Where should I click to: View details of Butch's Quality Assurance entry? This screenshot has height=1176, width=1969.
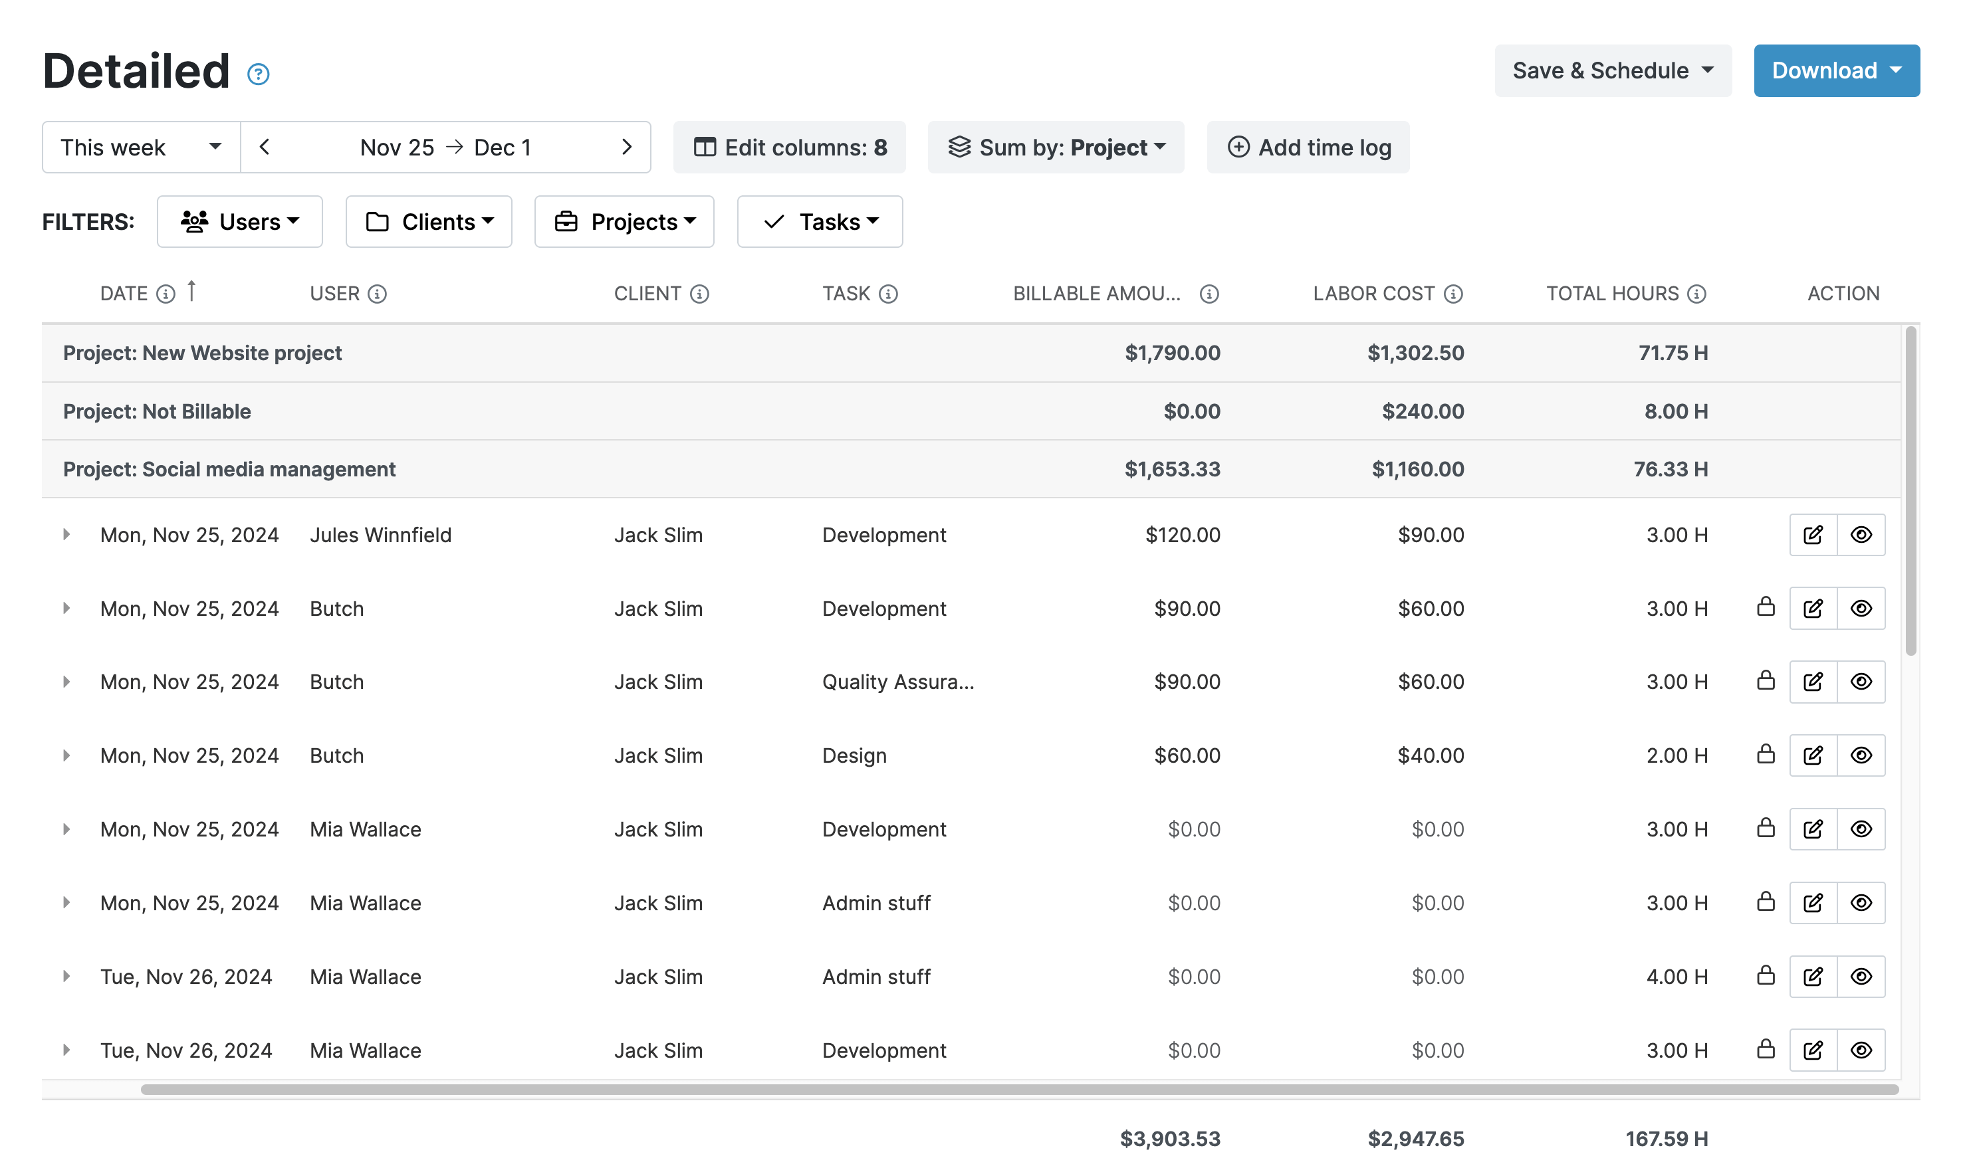pos(1862,682)
